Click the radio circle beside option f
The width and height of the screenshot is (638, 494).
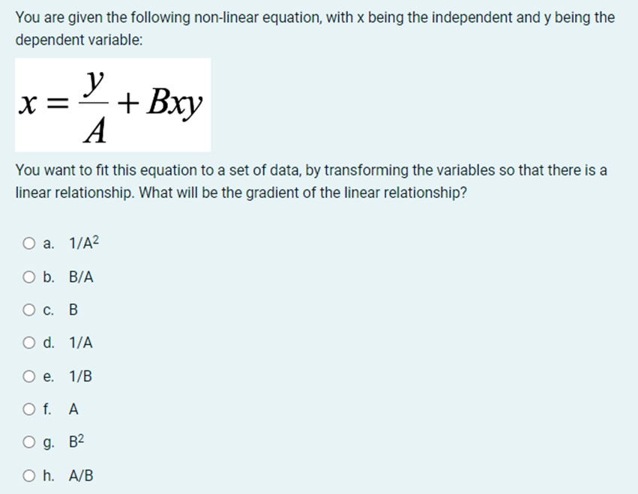click(x=28, y=409)
